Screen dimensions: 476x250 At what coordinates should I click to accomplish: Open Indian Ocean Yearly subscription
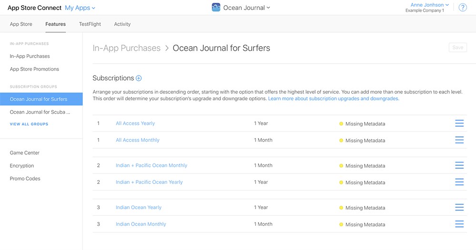click(139, 208)
